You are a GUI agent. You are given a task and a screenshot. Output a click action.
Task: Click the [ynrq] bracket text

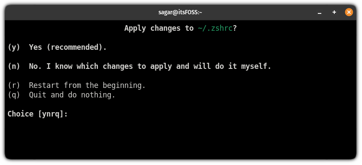click(51, 114)
